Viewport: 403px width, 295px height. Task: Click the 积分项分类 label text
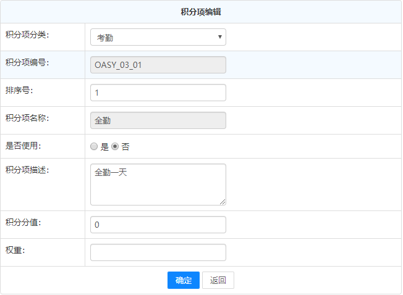[27, 34]
